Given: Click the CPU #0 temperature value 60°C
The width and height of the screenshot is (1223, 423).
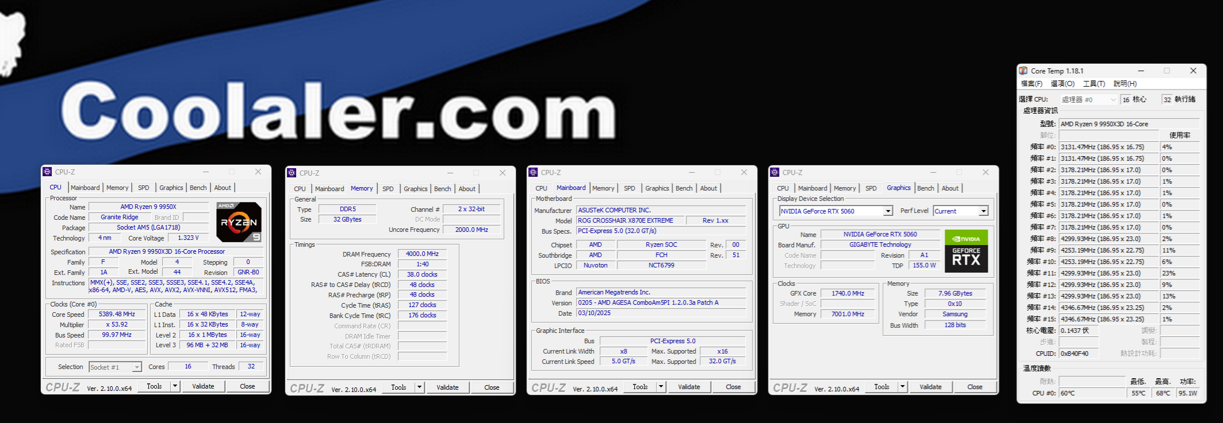Looking at the screenshot, I should point(1092,393).
